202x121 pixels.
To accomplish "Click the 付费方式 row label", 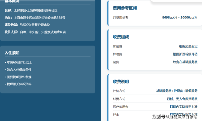I will [x=119, y=99].
